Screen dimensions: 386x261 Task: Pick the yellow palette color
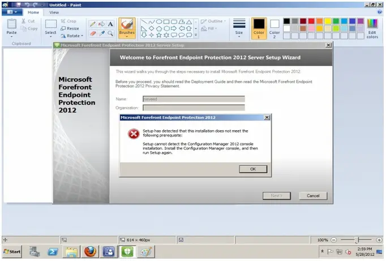328,21
